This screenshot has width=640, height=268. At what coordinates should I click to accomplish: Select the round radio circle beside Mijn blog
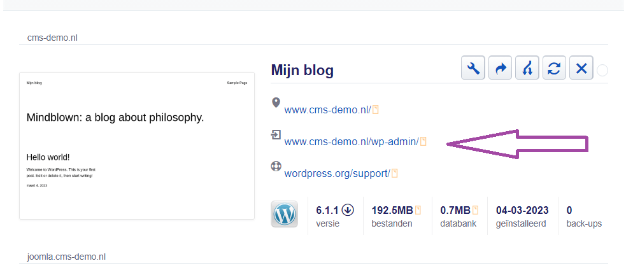tap(602, 71)
